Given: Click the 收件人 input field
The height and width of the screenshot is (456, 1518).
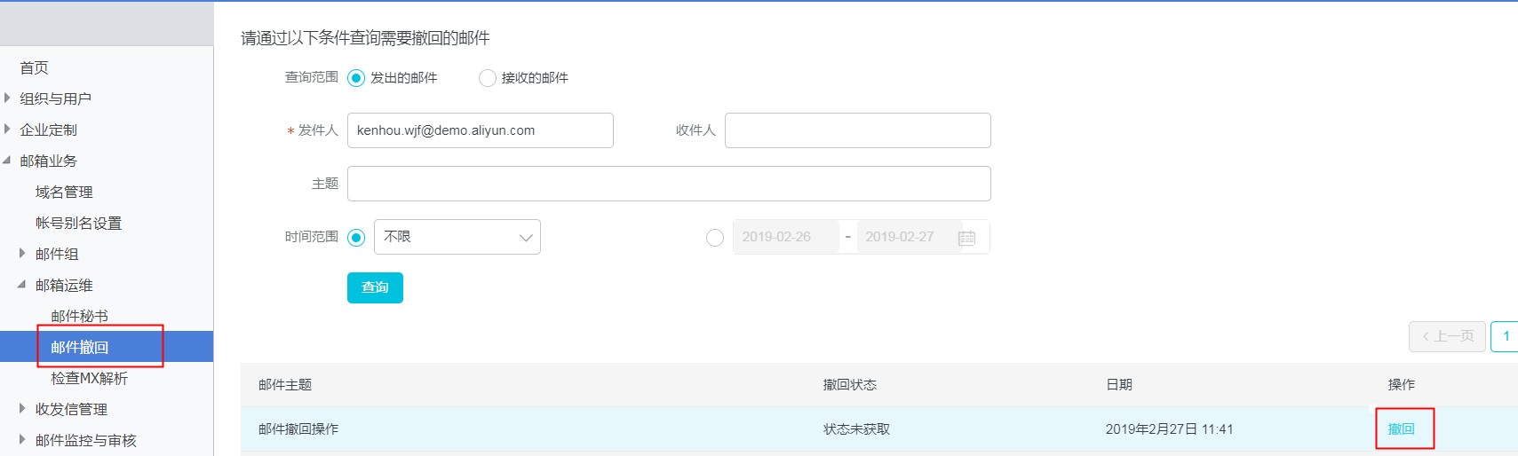Looking at the screenshot, I should [857, 130].
